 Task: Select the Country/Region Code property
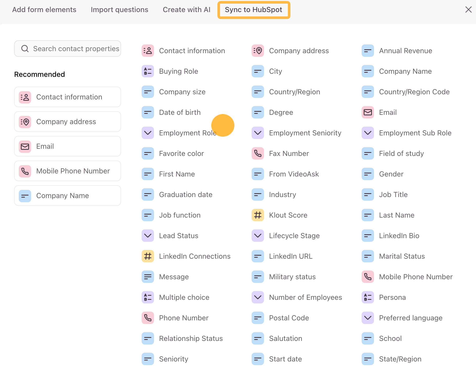point(406,92)
